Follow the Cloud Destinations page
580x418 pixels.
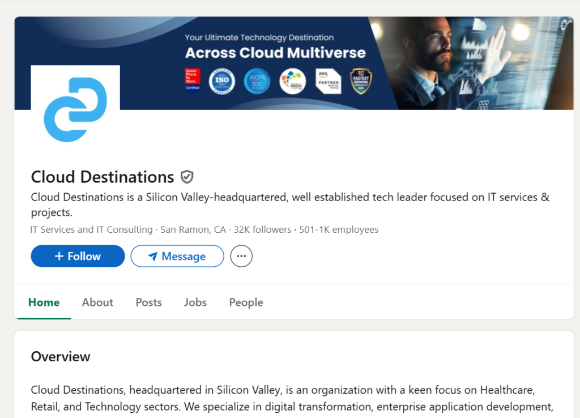[x=78, y=256]
